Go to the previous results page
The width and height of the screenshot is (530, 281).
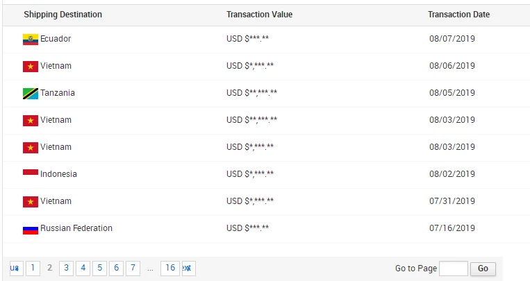point(15,268)
